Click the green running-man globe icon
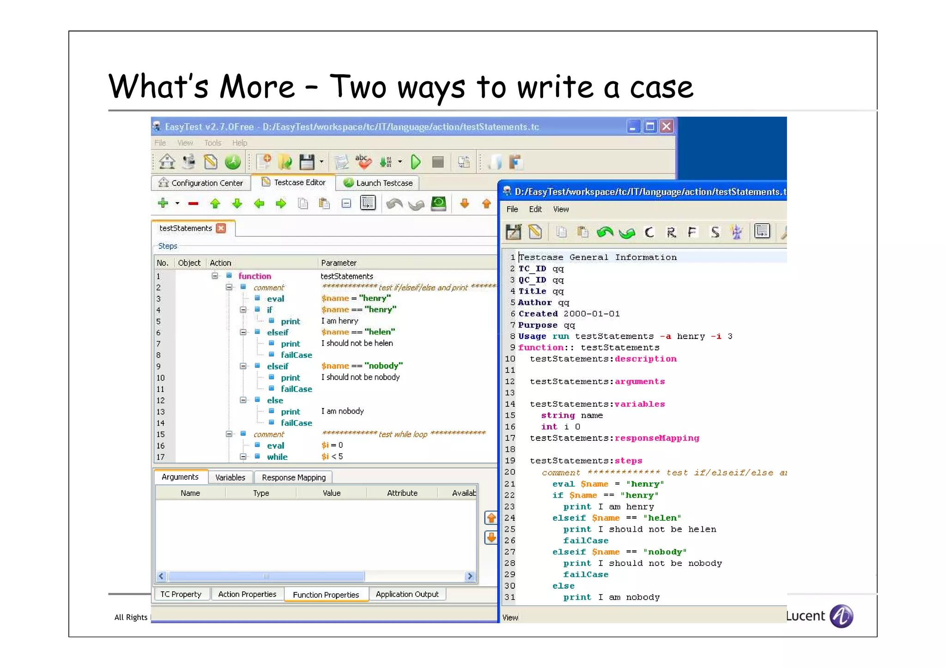The width and height of the screenshot is (946, 668). coord(233,162)
